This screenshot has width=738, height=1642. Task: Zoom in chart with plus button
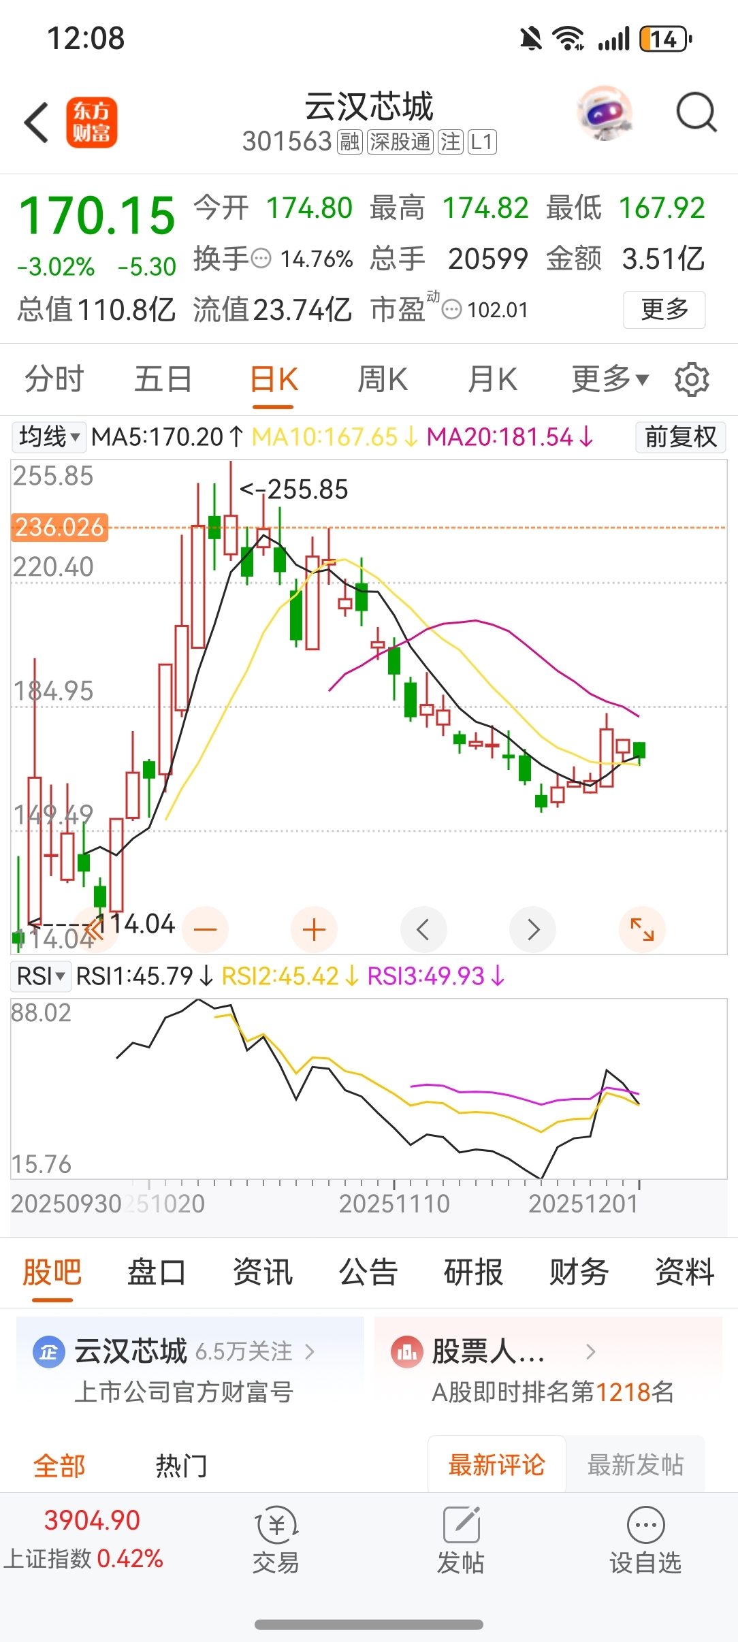click(314, 929)
